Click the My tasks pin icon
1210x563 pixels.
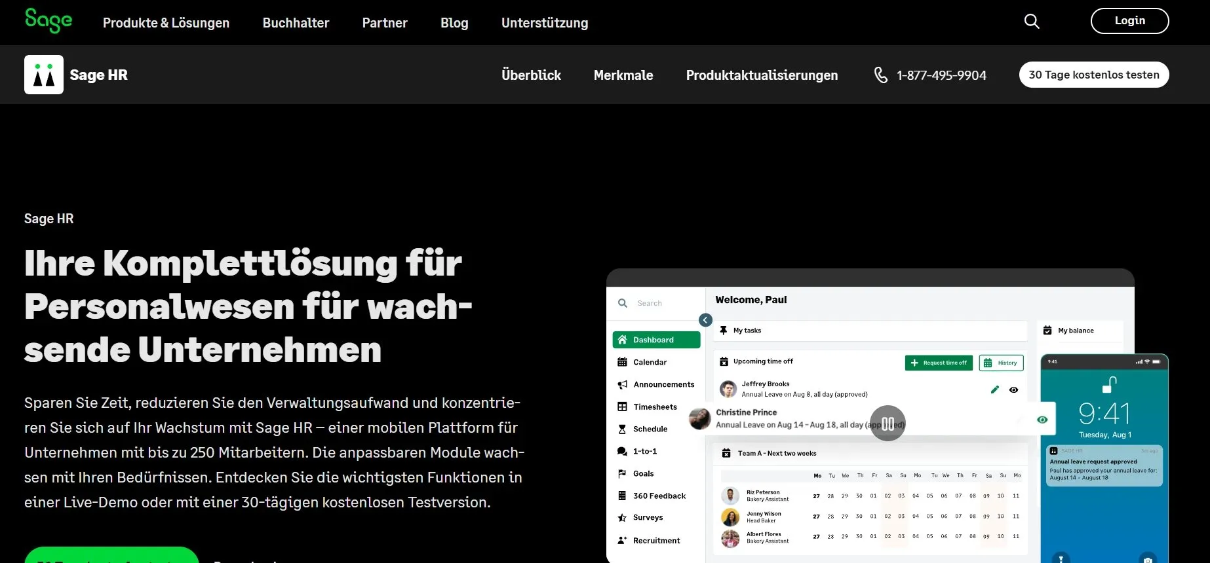724,331
